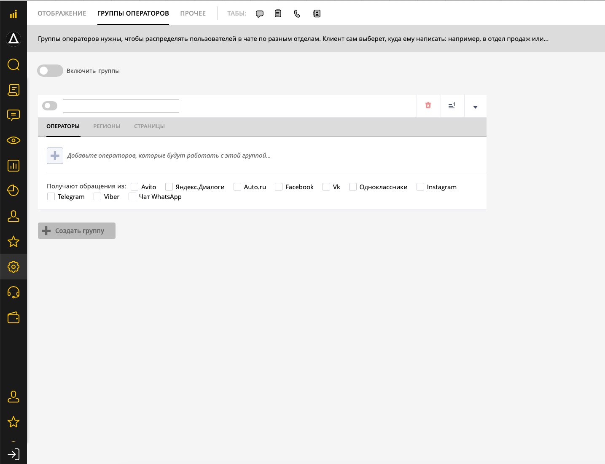
Task: Open the contacts book tab icon
Action: pyautogui.click(x=317, y=13)
